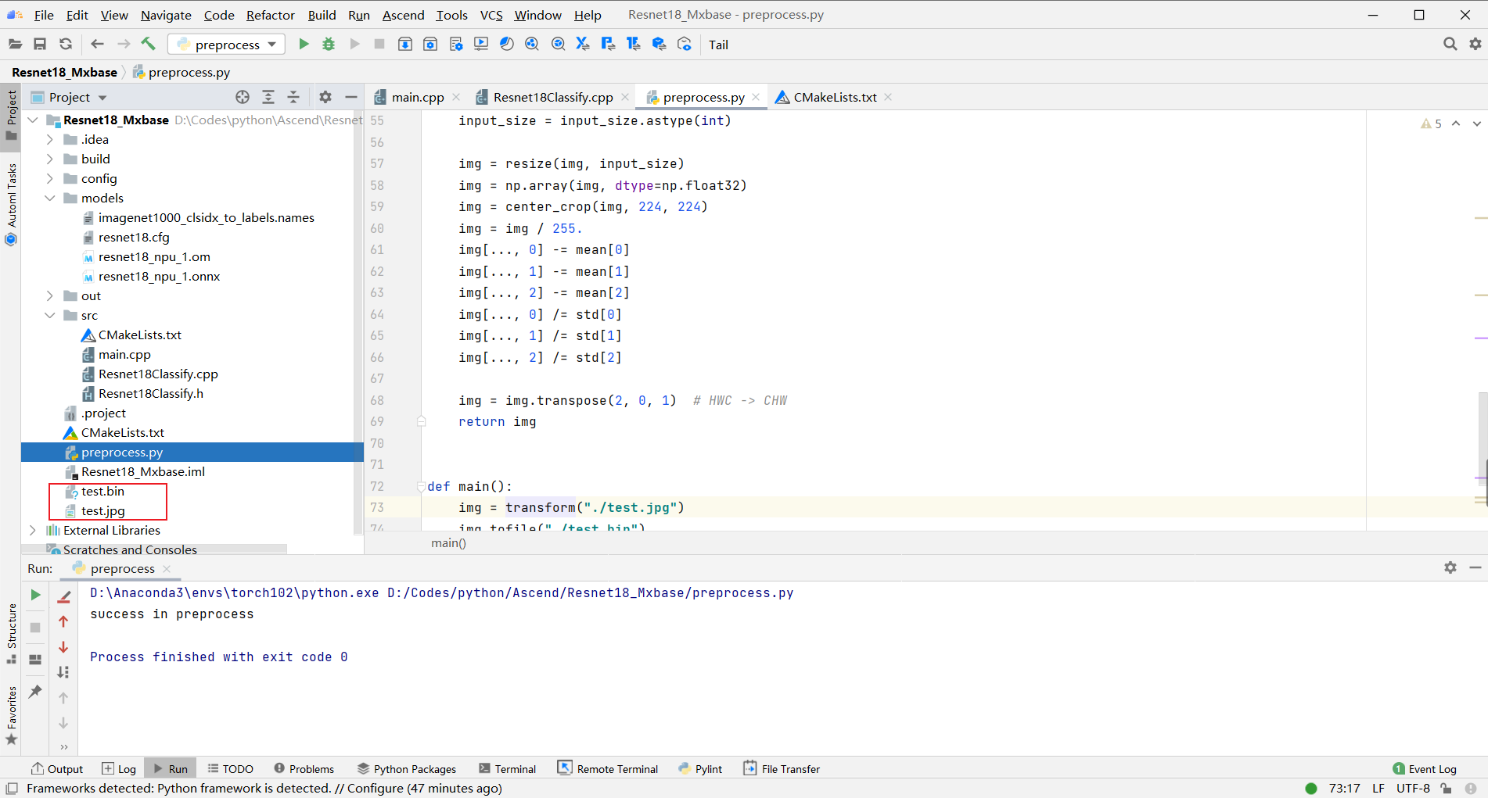
Task: Close the preprocess Run tab
Action: click(167, 568)
